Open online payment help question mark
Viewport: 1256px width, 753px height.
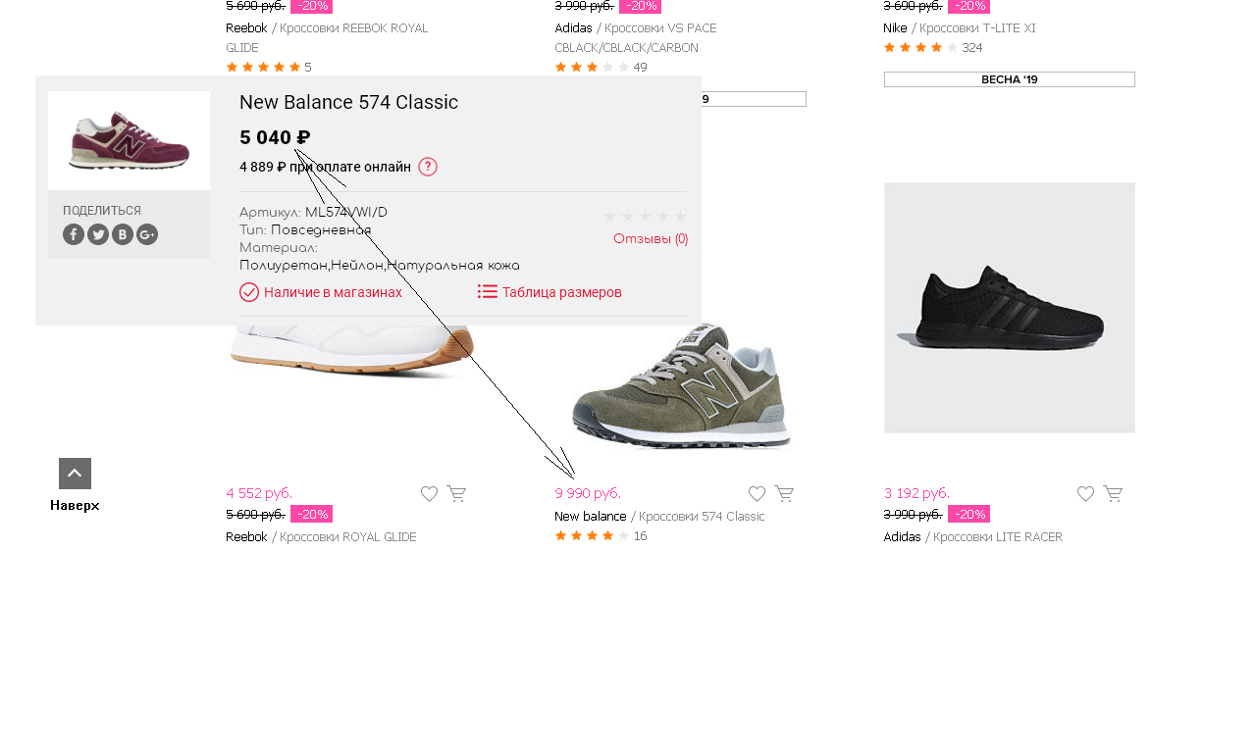tap(428, 167)
